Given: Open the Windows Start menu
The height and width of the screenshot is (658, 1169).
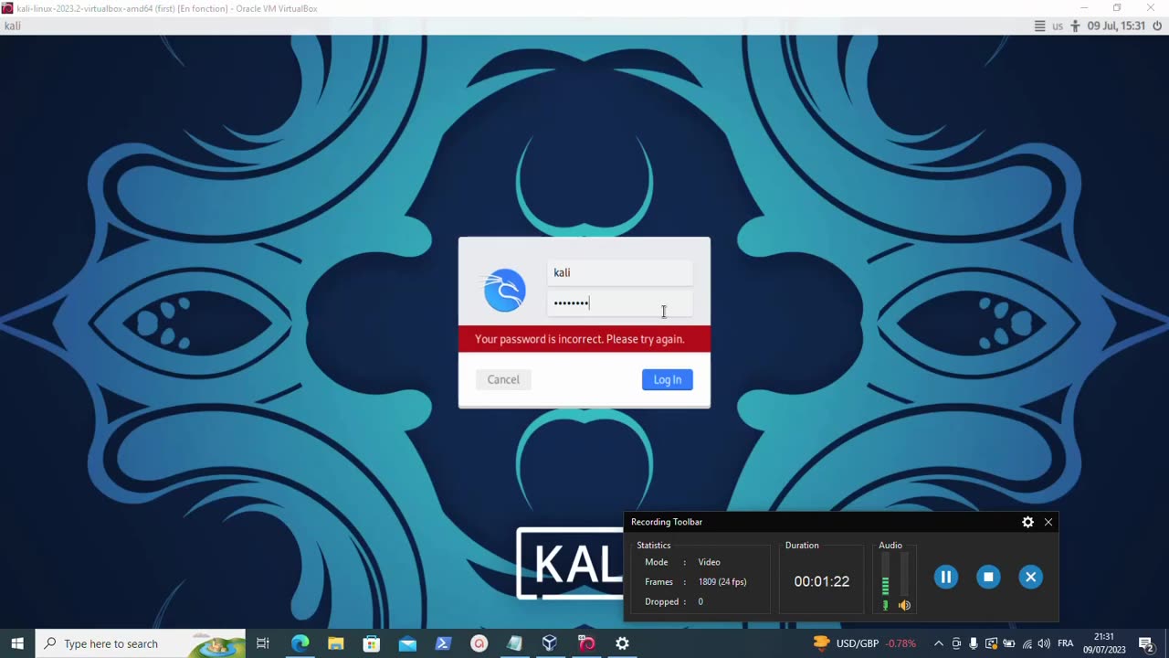Looking at the screenshot, I should click(17, 643).
